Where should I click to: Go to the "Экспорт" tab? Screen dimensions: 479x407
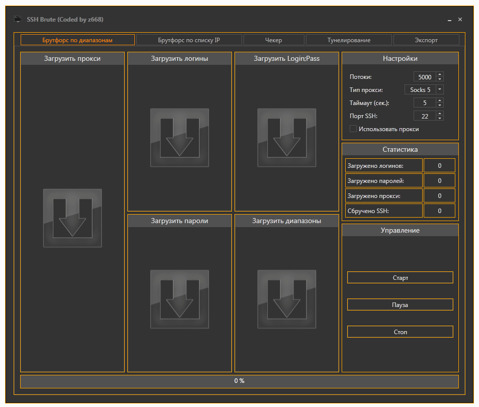point(426,40)
